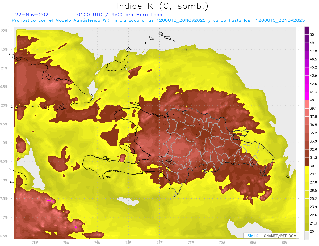The image size is (319, 246).
Task: Click the colorbar label '29.1'
Action: (x=313, y=174)
